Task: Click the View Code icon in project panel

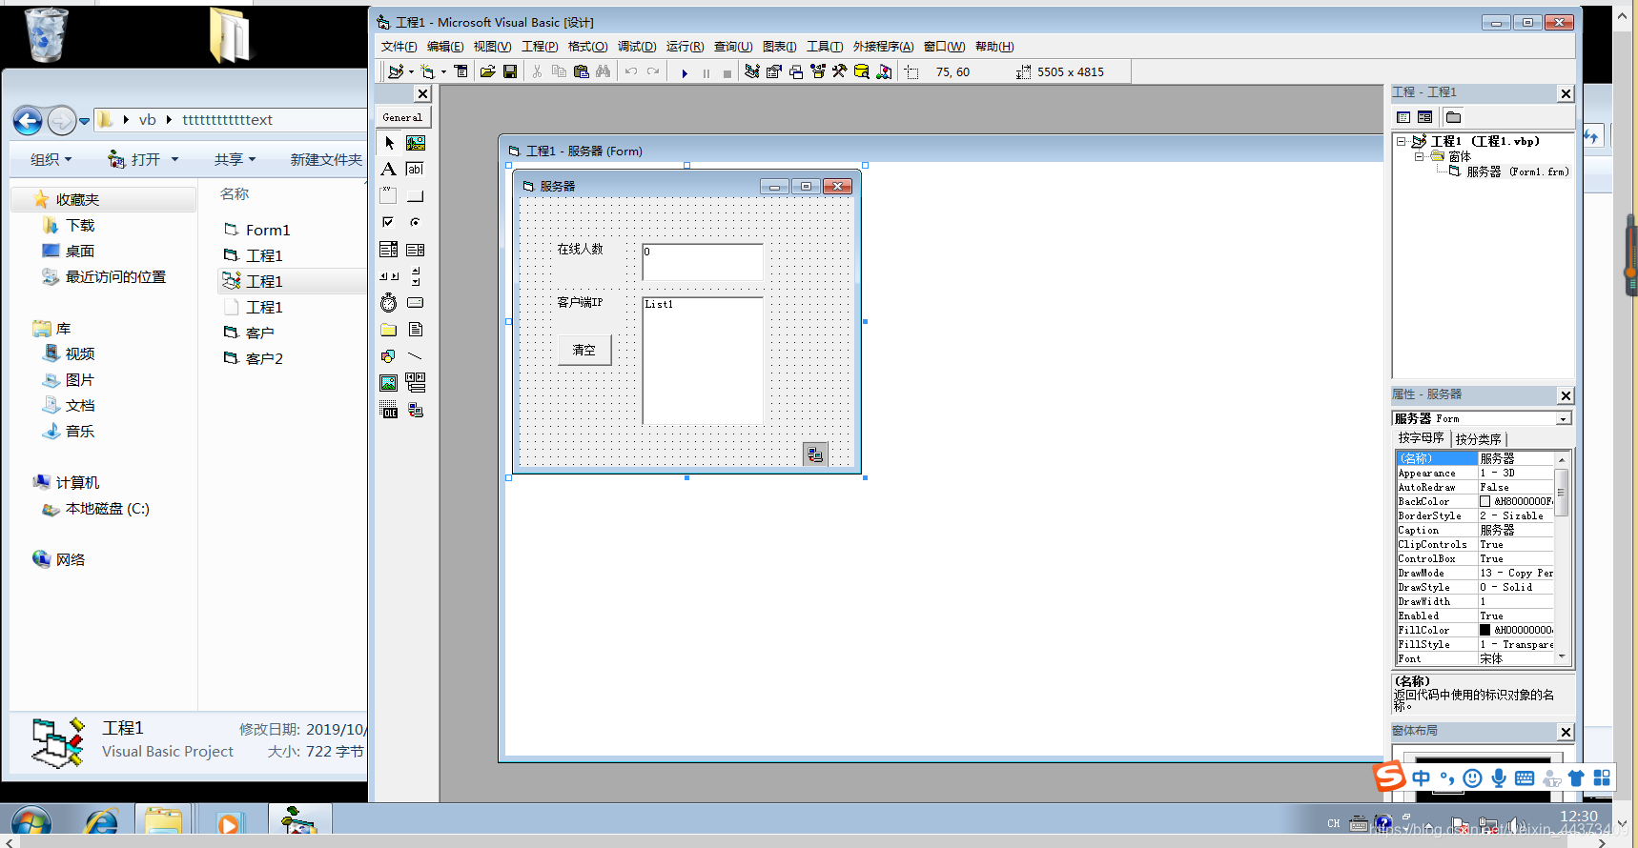Action: point(1403,117)
